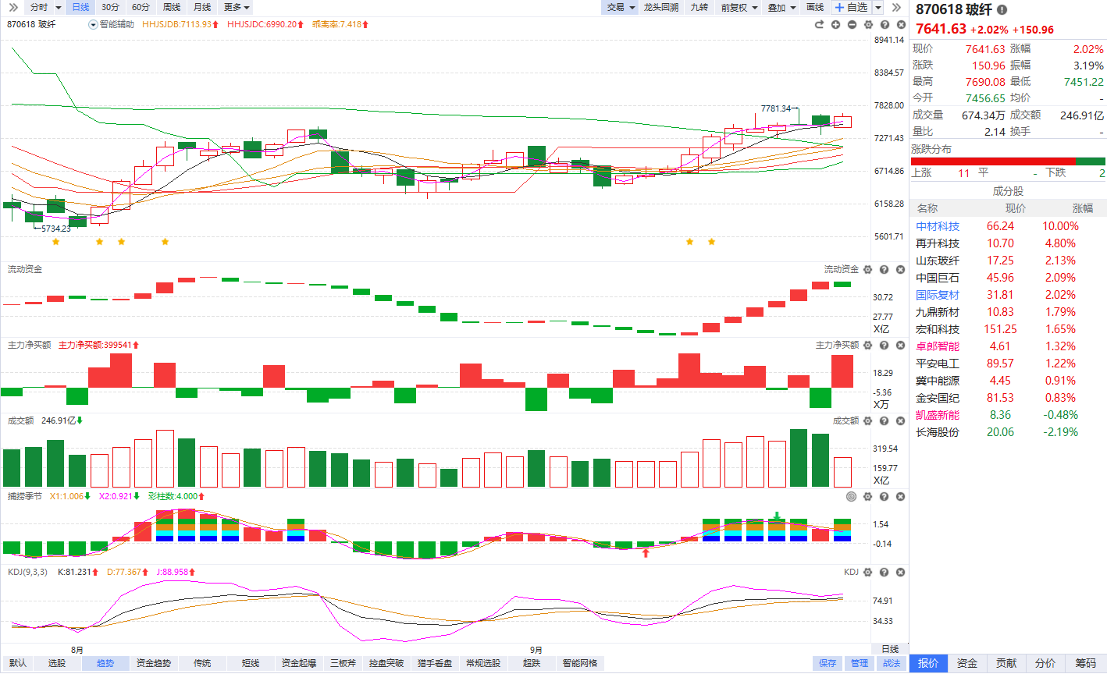
Task: Select the 资金趋势 bottom tab
Action: [154, 663]
